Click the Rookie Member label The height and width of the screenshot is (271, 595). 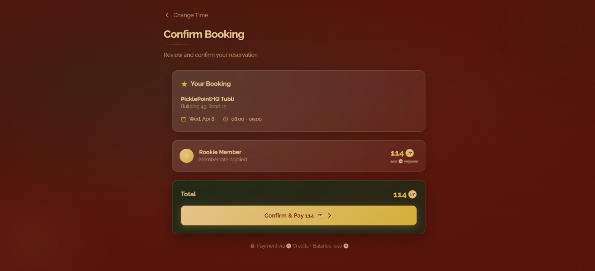coord(220,152)
